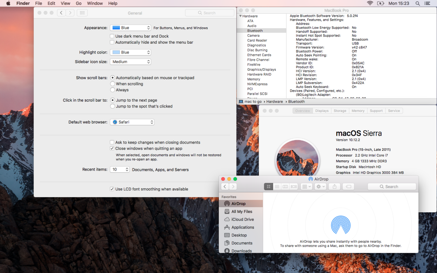Open Service tab in About This Mac
This screenshot has height=273, width=437.
pos(394,111)
